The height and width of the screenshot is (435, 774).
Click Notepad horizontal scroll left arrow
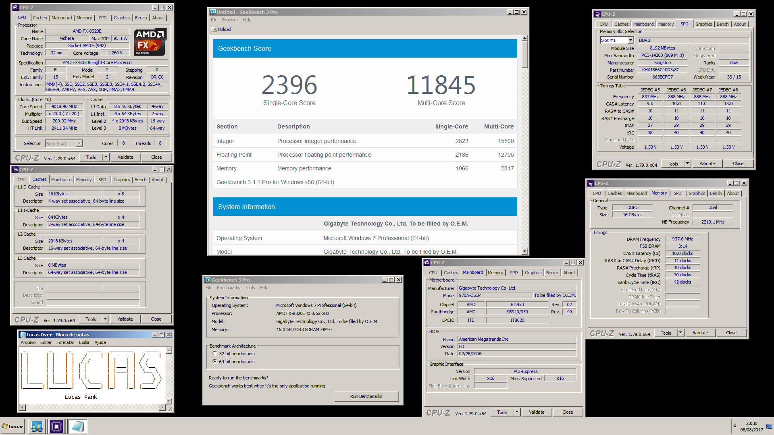[22, 408]
